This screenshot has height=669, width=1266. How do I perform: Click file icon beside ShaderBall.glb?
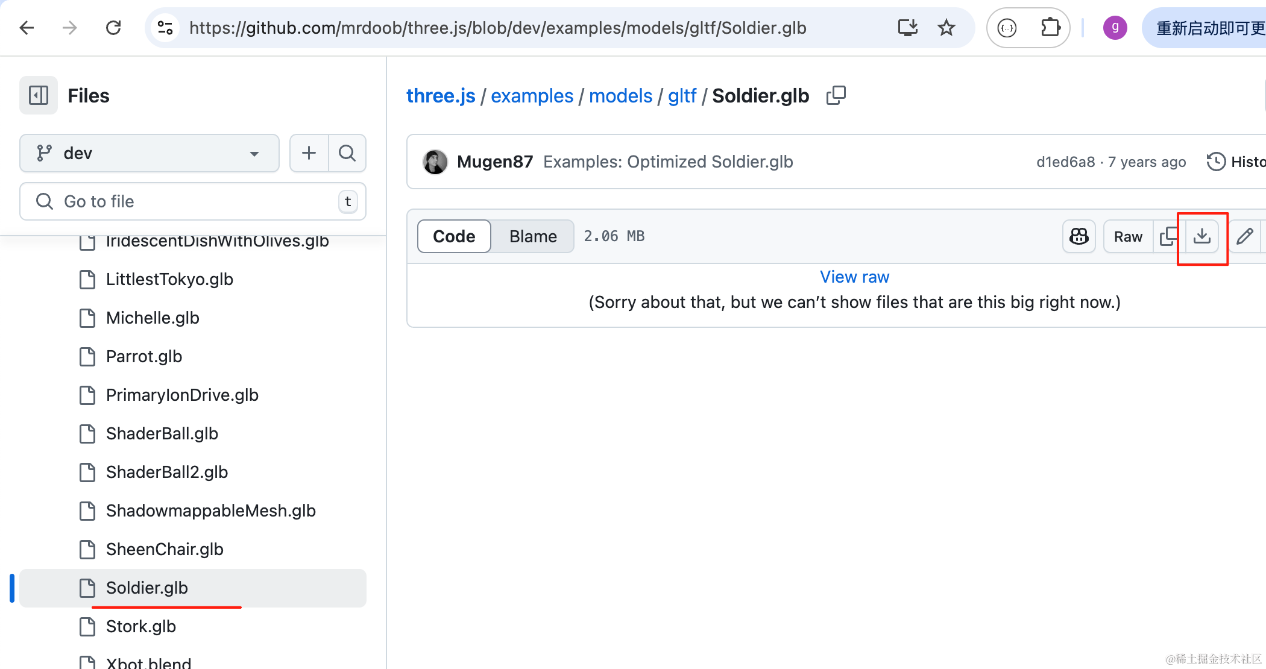click(87, 434)
